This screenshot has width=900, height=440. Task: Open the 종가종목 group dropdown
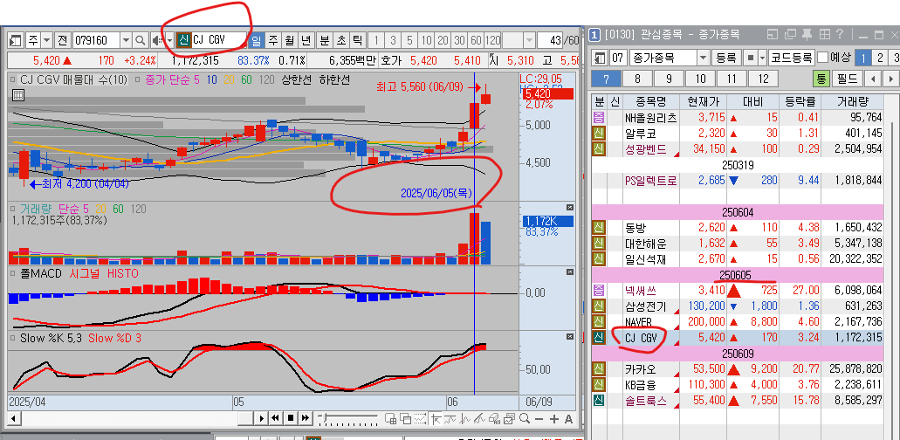coord(704,58)
